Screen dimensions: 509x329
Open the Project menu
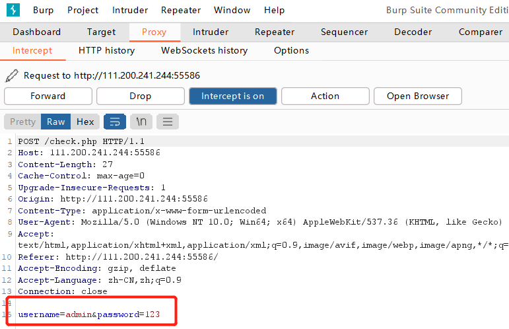pos(83,10)
